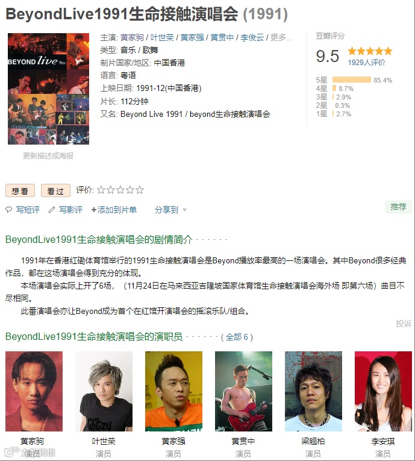
Task: Mark movie as 看过
Action: 55,191
